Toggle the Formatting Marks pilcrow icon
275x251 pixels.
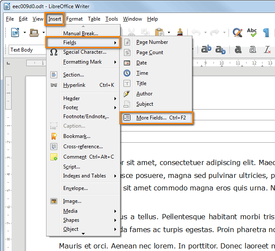pos(266,32)
